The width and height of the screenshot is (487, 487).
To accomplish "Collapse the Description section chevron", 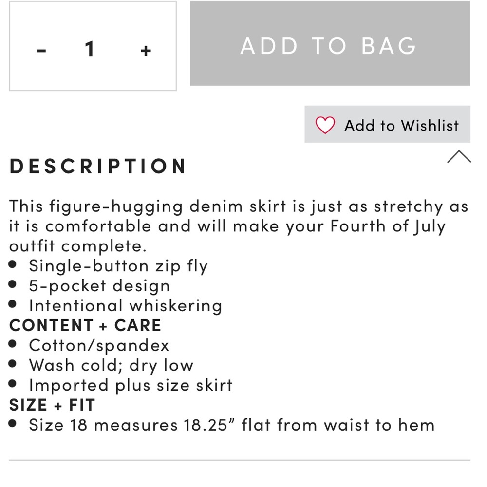I will (459, 157).
